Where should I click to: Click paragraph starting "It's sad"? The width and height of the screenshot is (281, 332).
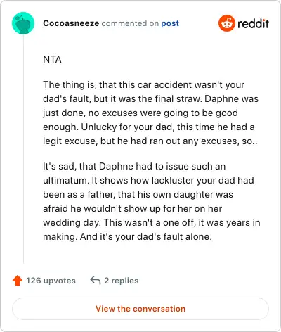[x=152, y=201]
